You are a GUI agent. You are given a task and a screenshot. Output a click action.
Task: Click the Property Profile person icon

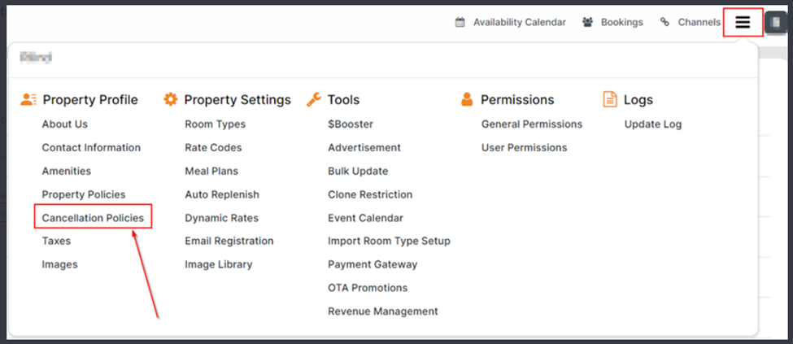click(28, 99)
